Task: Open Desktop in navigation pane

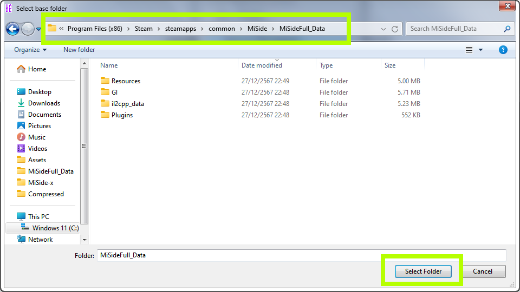Action: coord(34,92)
